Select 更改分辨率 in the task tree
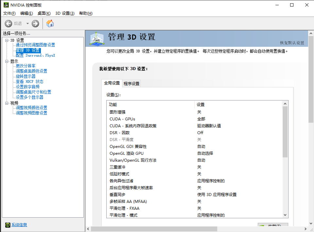 pyautogui.click(x=26, y=66)
